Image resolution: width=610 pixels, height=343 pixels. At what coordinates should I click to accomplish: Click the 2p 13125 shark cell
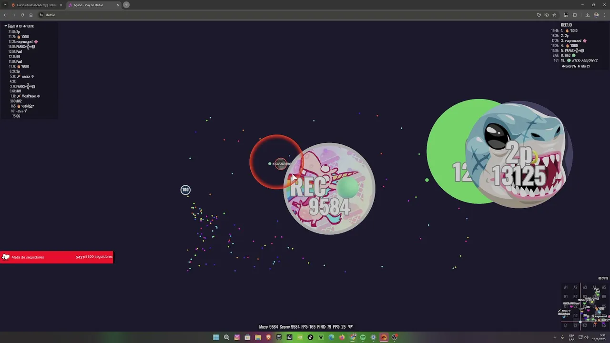(x=519, y=155)
